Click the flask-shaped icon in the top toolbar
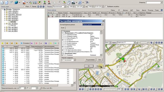 click(69, 2)
